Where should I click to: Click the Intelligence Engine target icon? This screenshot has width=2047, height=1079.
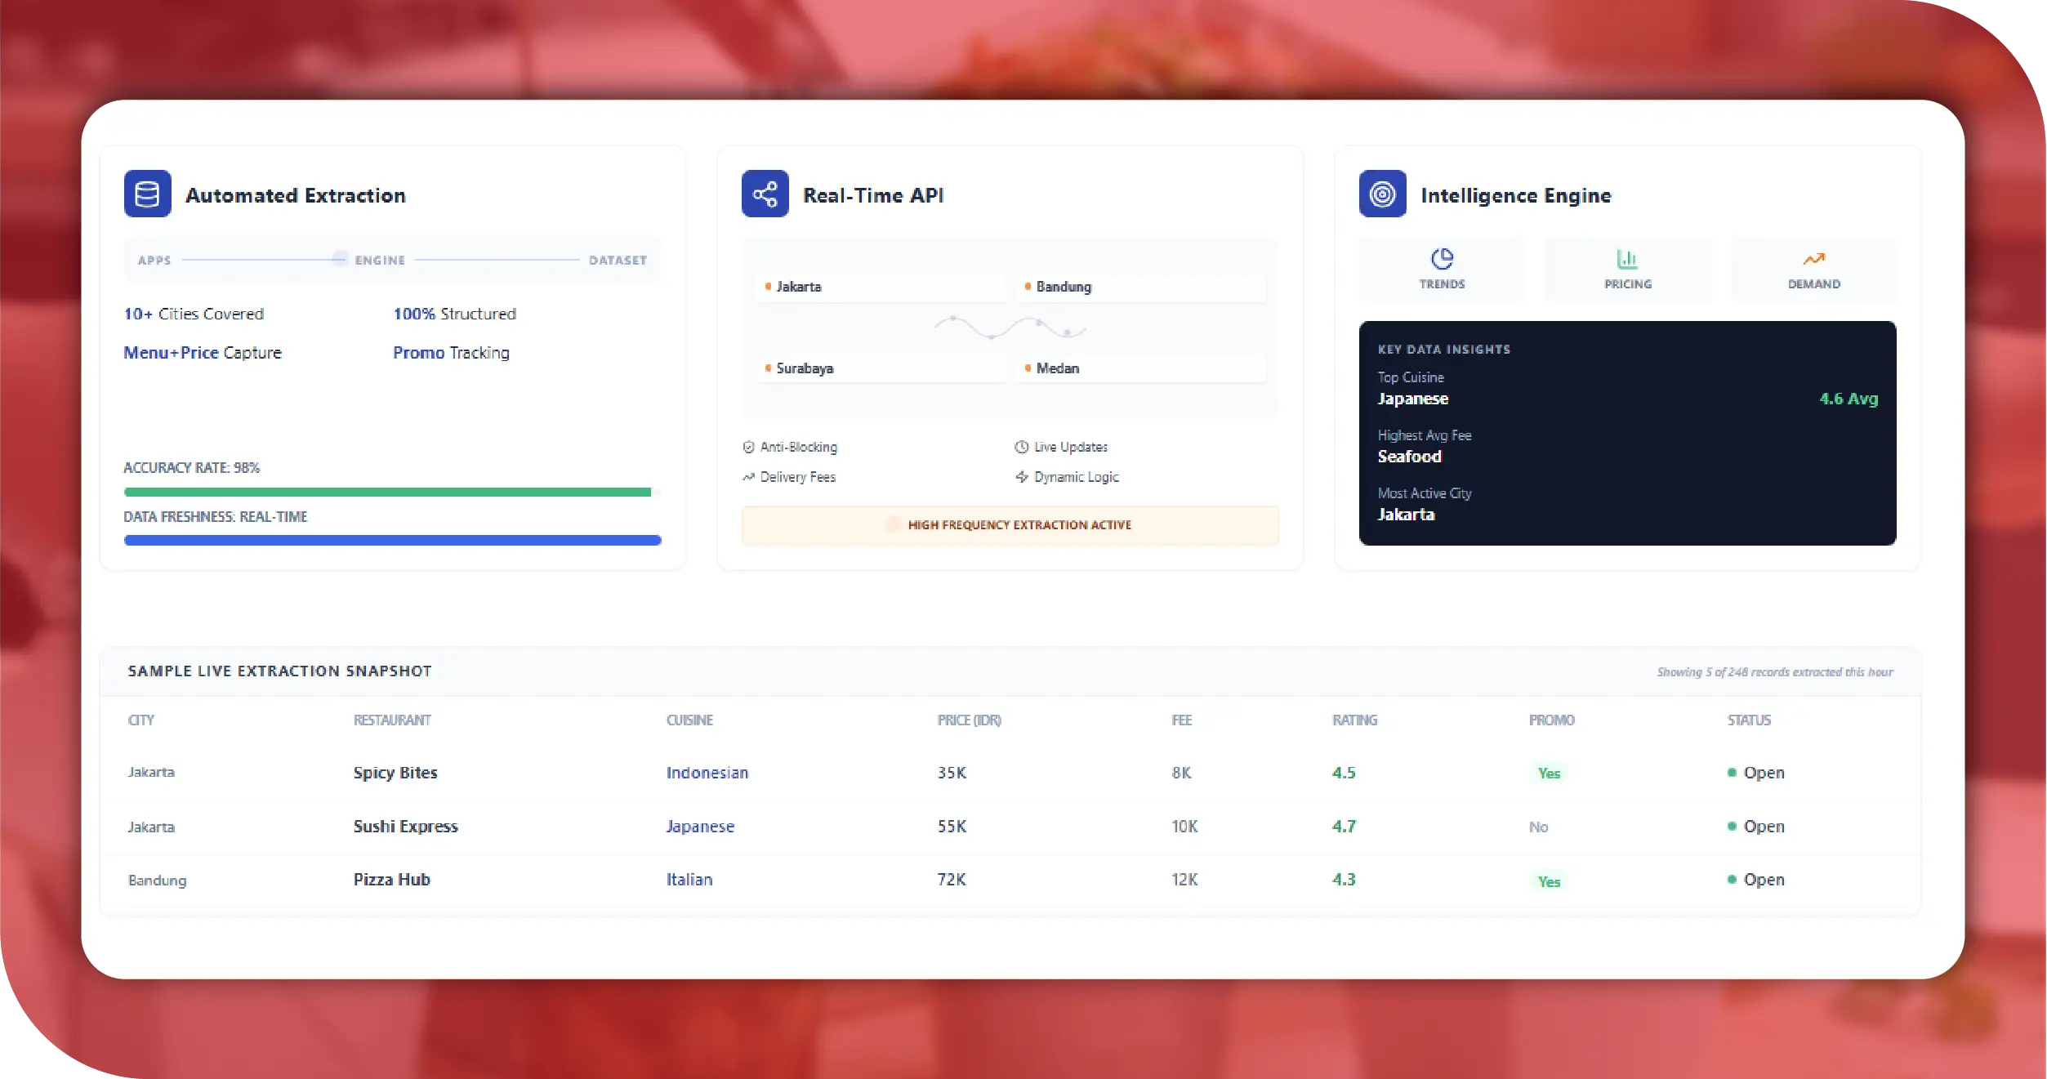(x=1383, y=194)
